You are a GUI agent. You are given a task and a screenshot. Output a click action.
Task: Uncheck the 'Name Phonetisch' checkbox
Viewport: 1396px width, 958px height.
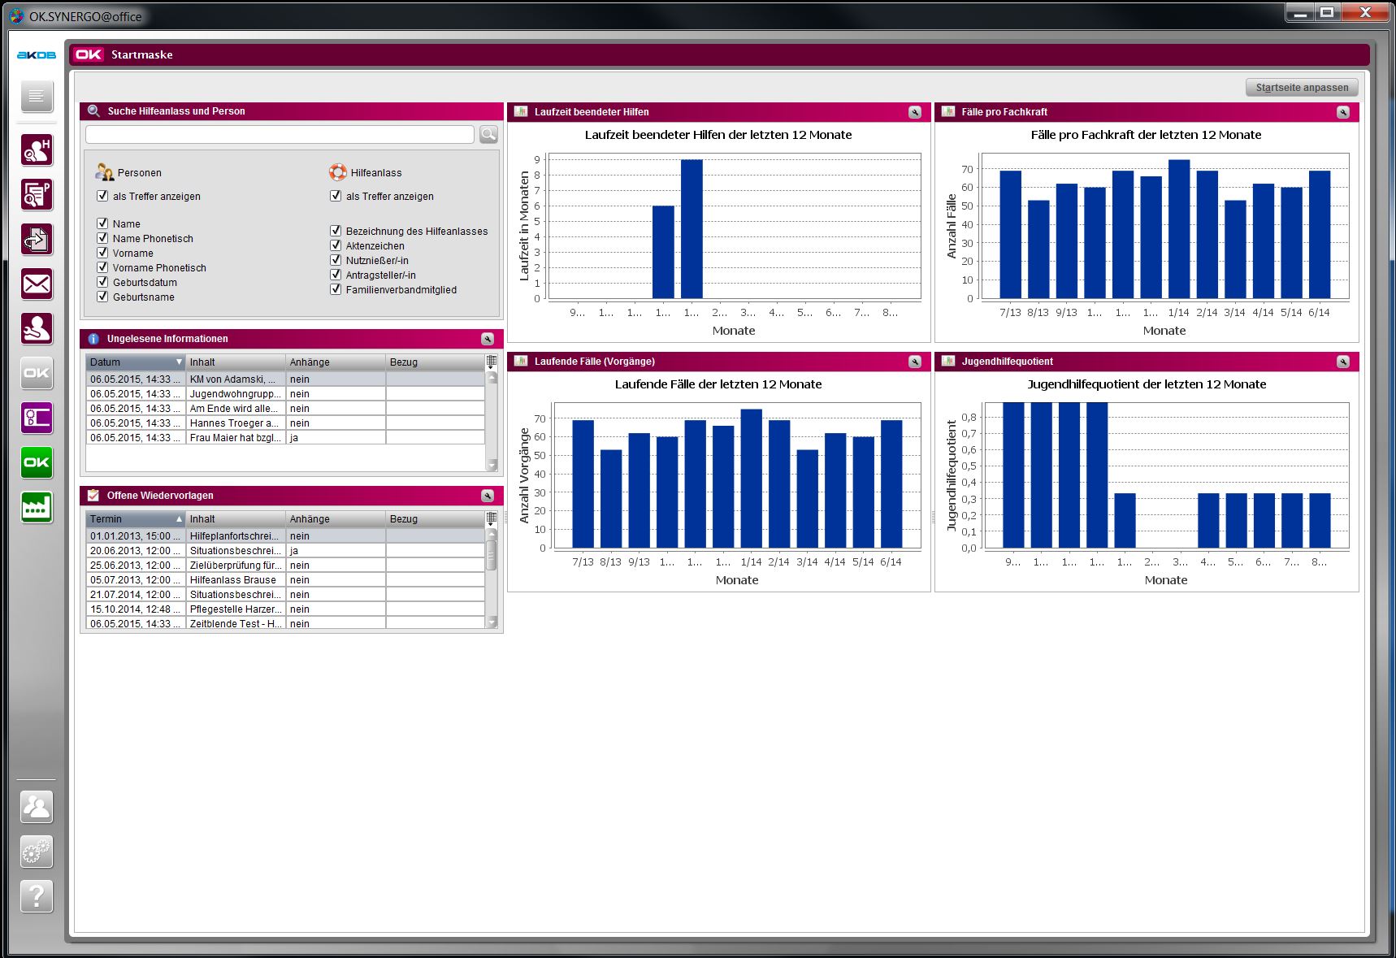(102, 238)
